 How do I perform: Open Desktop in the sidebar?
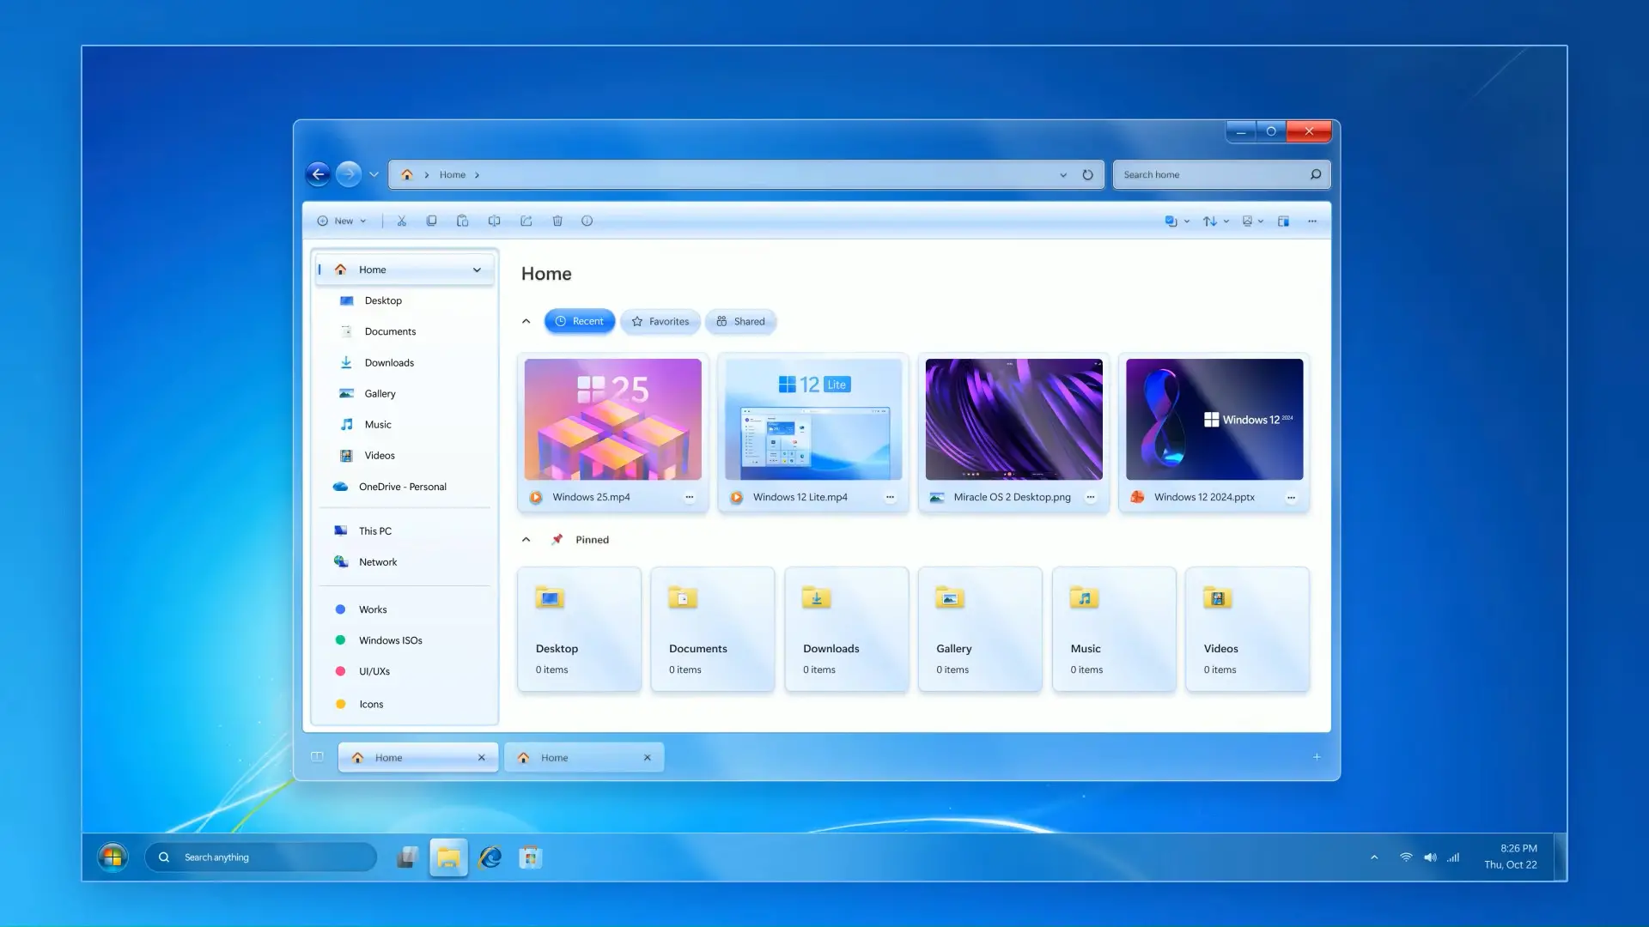pyautogui.click(x=405, y=300)
